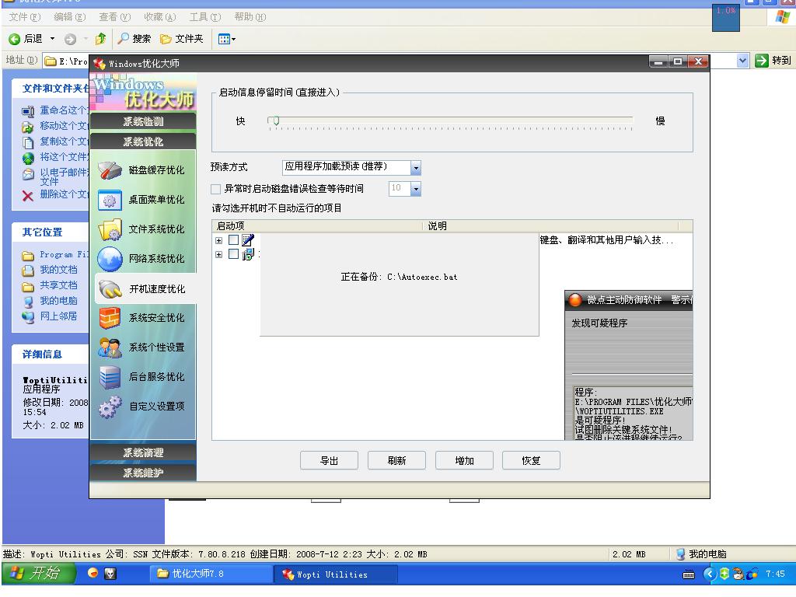Click the tray expand arrow icon

click(709, 574)
